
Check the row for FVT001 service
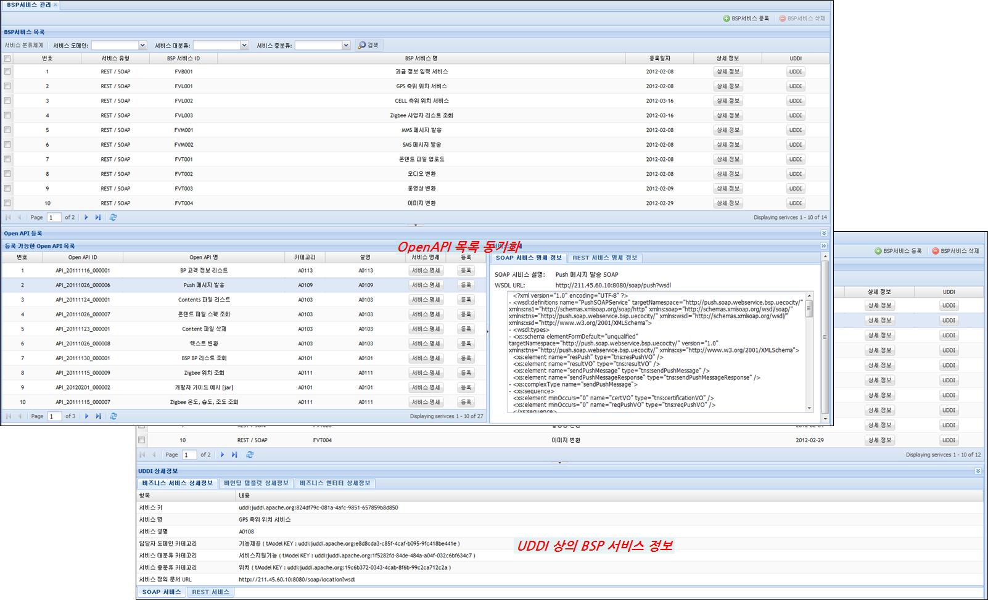pos(7,159)
